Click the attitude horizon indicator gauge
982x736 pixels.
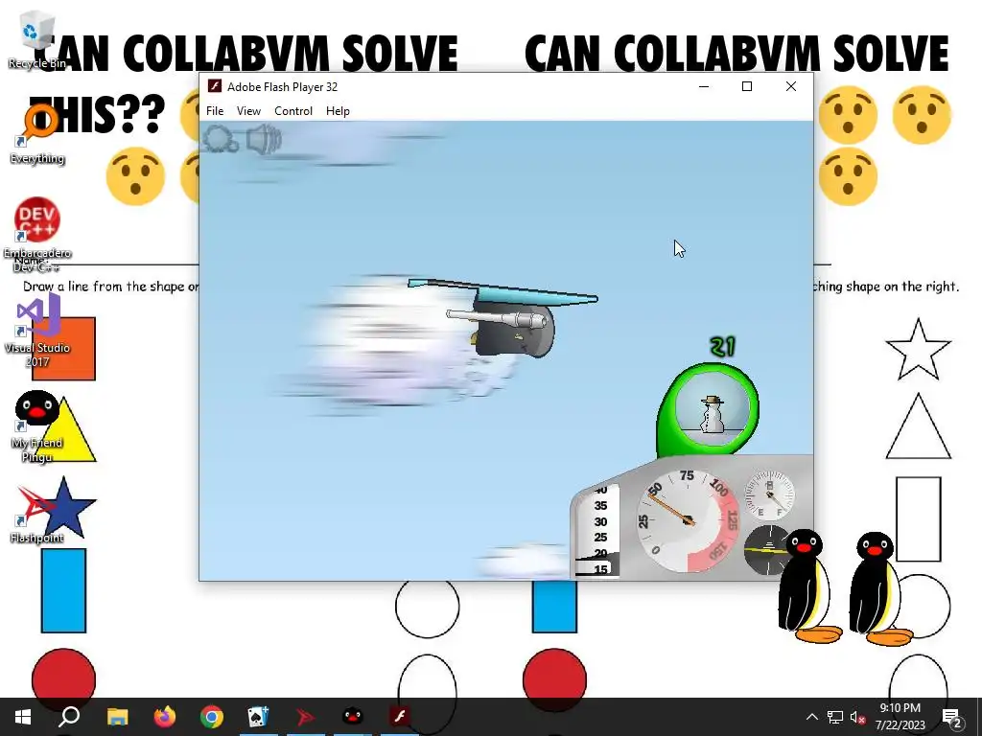[x=766, y=549]
